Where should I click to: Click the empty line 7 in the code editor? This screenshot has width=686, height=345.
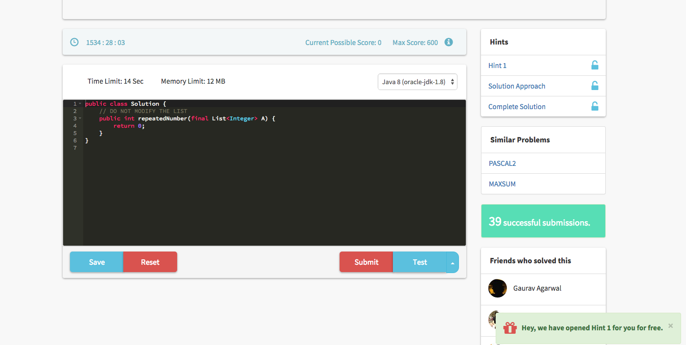coord(196,148)
